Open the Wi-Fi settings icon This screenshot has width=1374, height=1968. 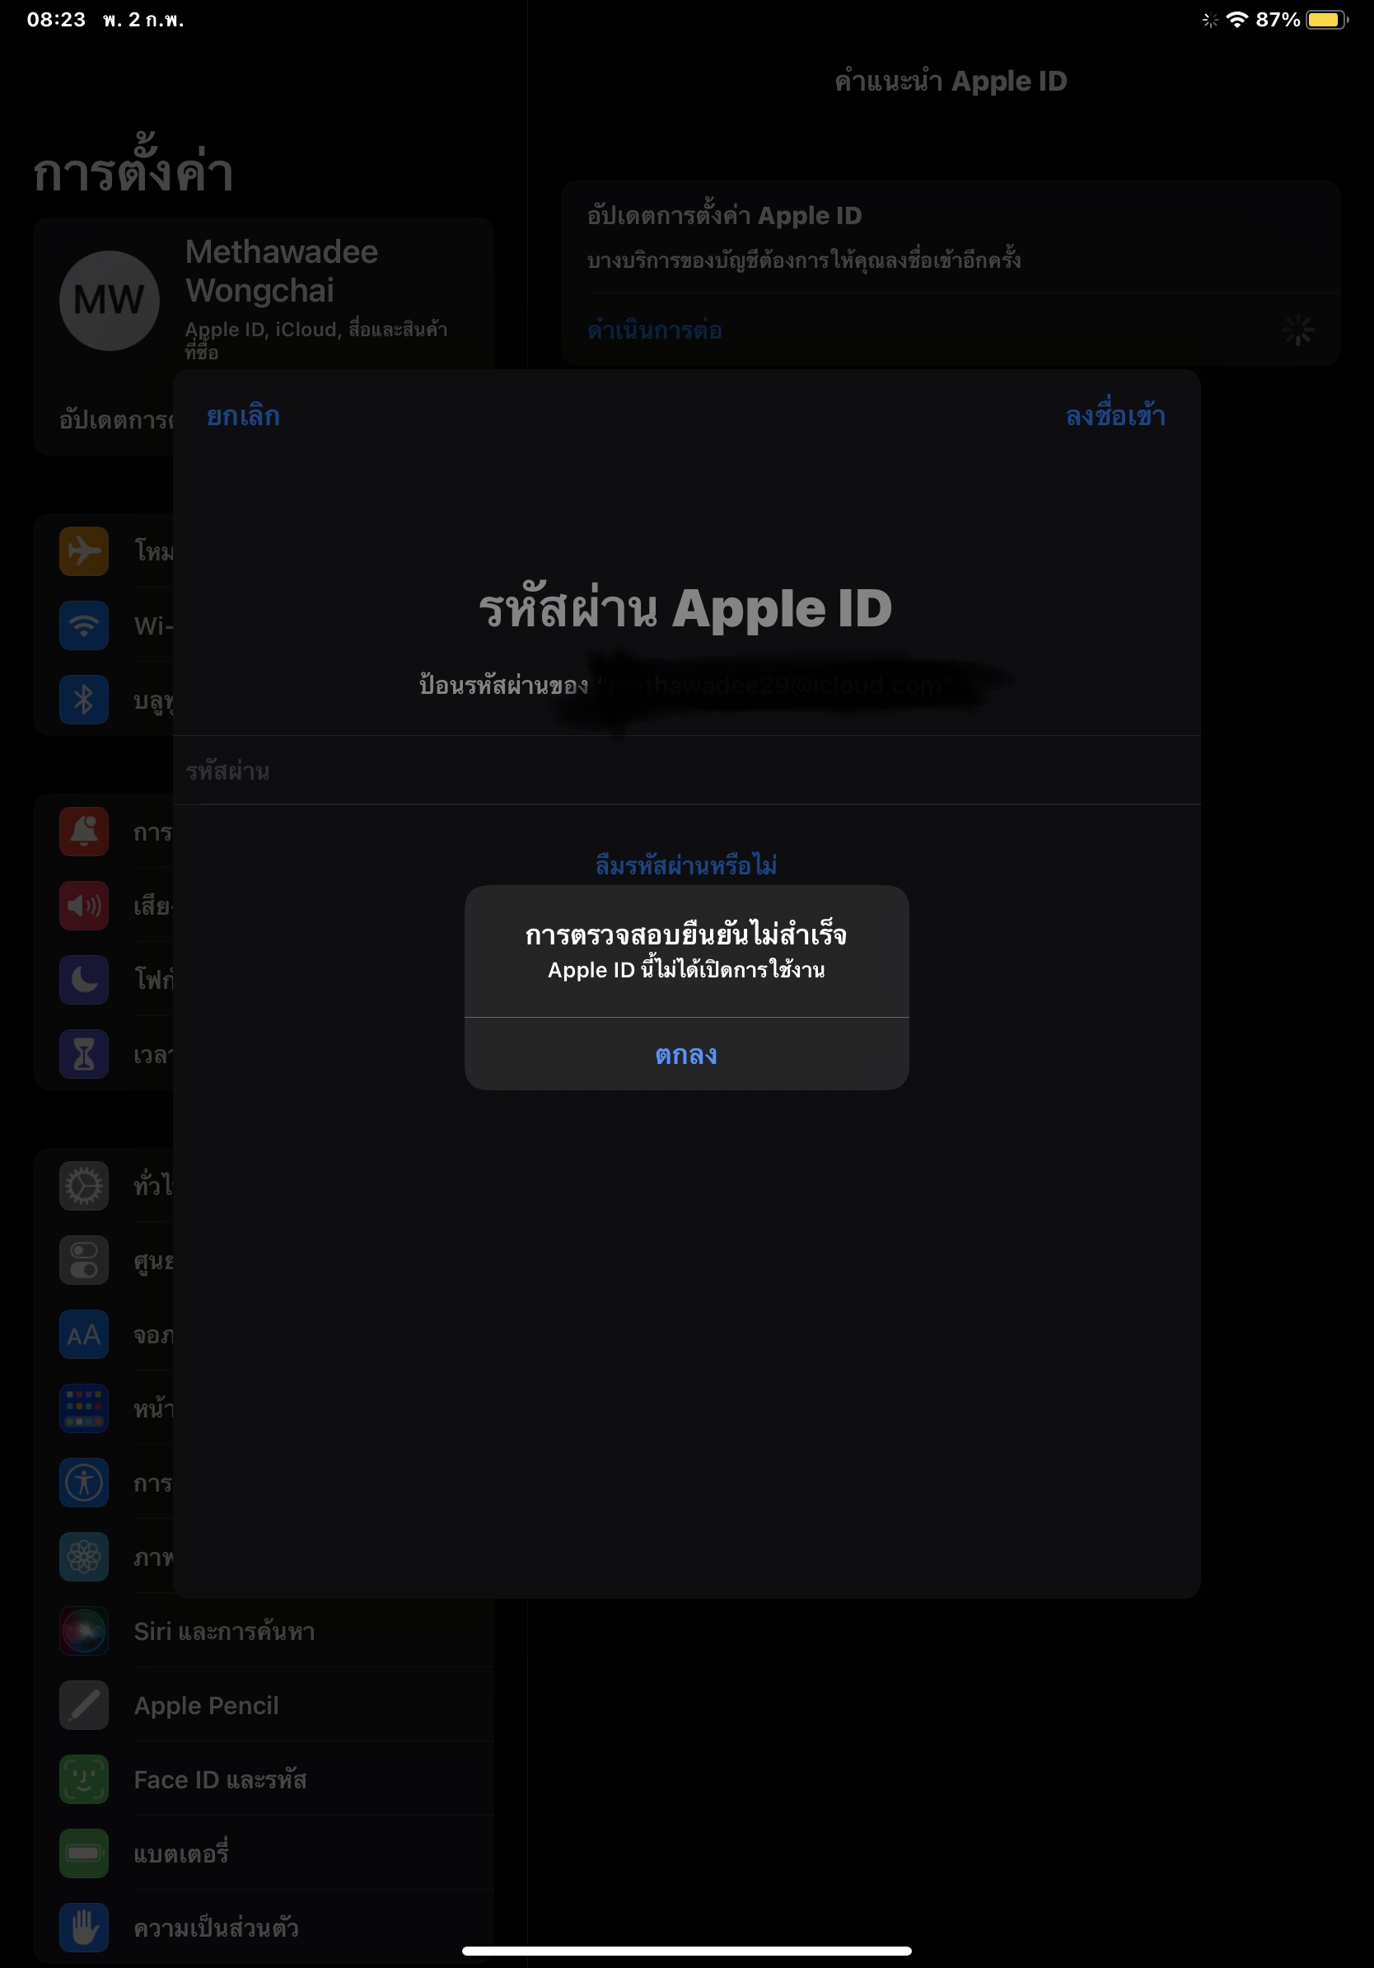pyautogui.click(x=84, y=625)
